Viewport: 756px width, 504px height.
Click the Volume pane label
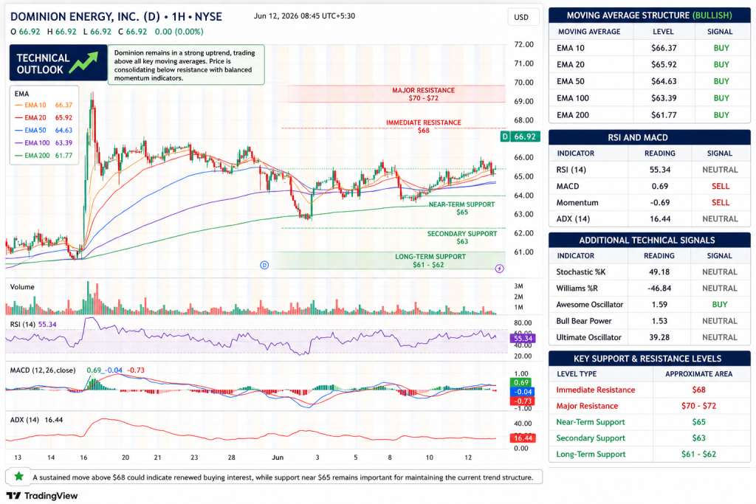click(22, 287)
